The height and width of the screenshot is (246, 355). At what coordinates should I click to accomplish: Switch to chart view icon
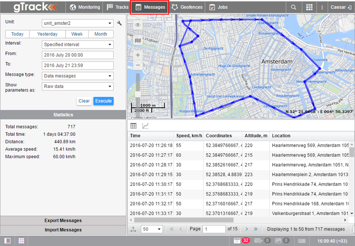(145, 126)
